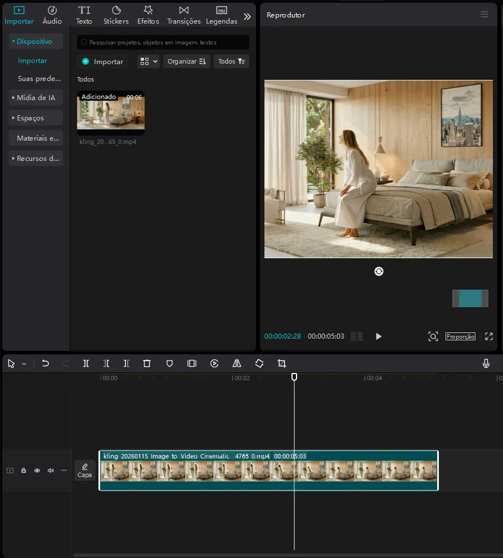The width and height of the screenshot is (503, 558).
Task: Delete the selected clip with trash icon
Action: click(x=147, y=364)
